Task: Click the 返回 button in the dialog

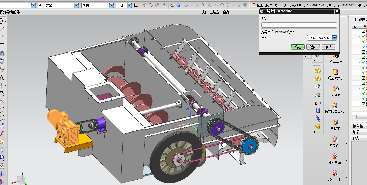Action: [x=313, y=47]
